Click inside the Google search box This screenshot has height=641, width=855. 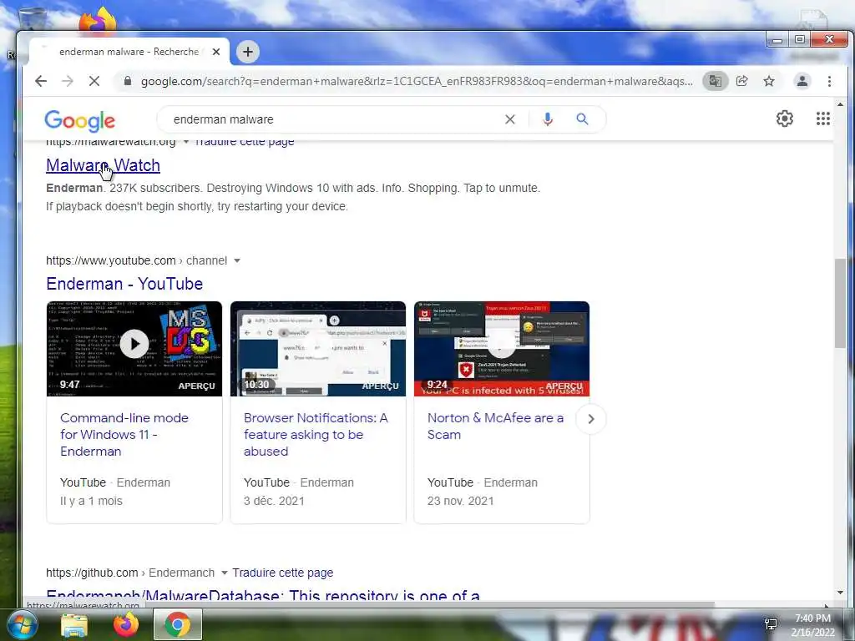pyautogui.click(x=332, y=119)
